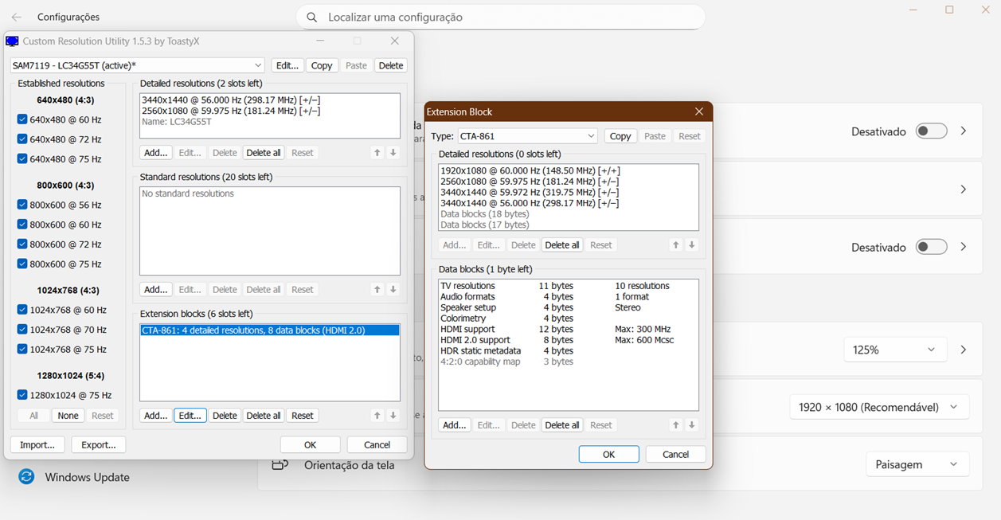
Task: Select the CTA-861 extension block entry
Action: pyautogui.click(x=269, y=330)
